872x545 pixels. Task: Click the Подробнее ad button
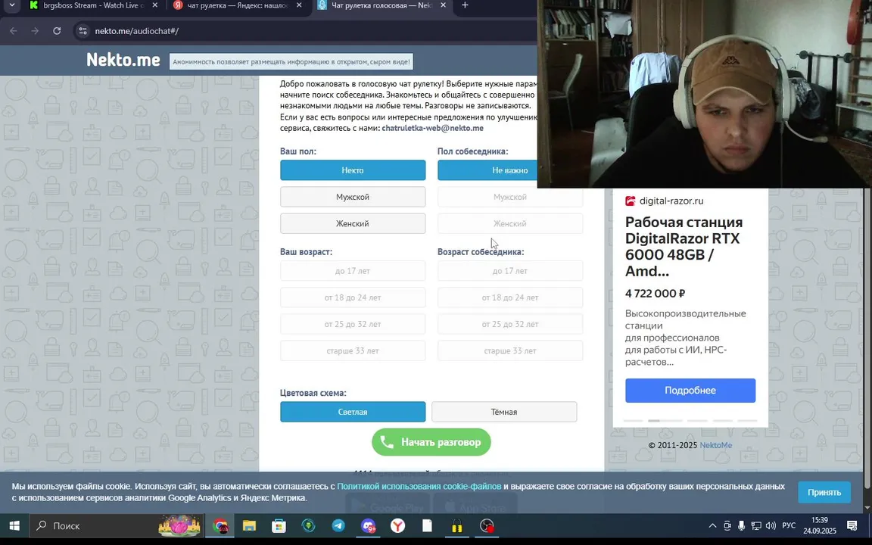(x=690, y=391)
